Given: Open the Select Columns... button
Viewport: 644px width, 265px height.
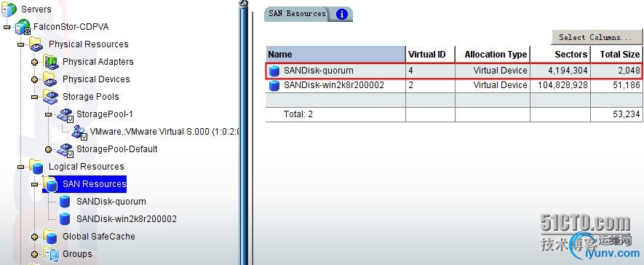Looking at the screenshot, I should (597, 37).
